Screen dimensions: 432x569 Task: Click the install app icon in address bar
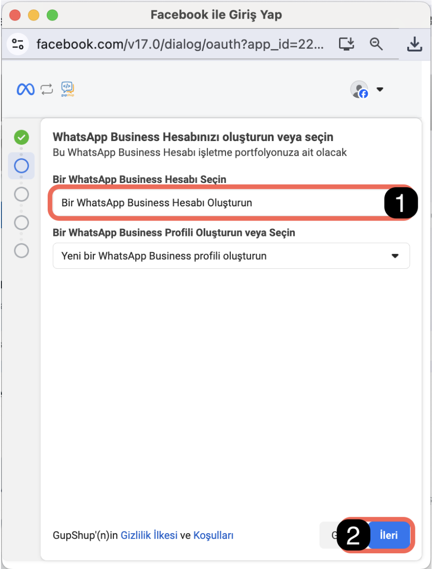[346, 44]
